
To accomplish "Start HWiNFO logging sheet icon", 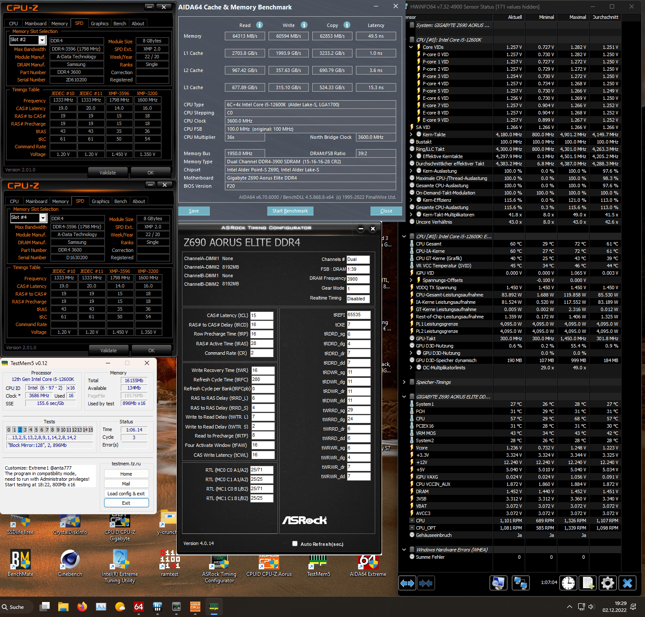I will (588, 583).
